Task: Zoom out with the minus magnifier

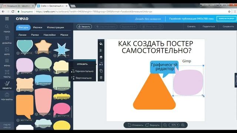Action: 165,125
